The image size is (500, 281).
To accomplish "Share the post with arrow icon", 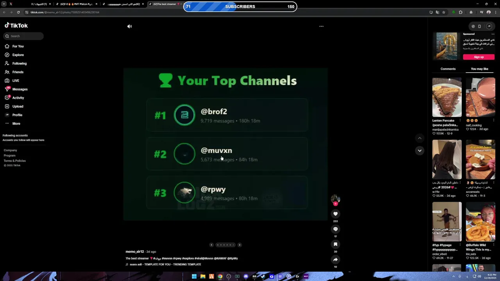I will point(335,260).
